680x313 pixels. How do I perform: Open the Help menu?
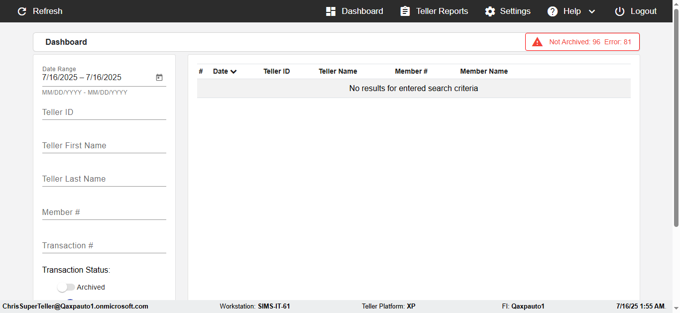point(571,11)
